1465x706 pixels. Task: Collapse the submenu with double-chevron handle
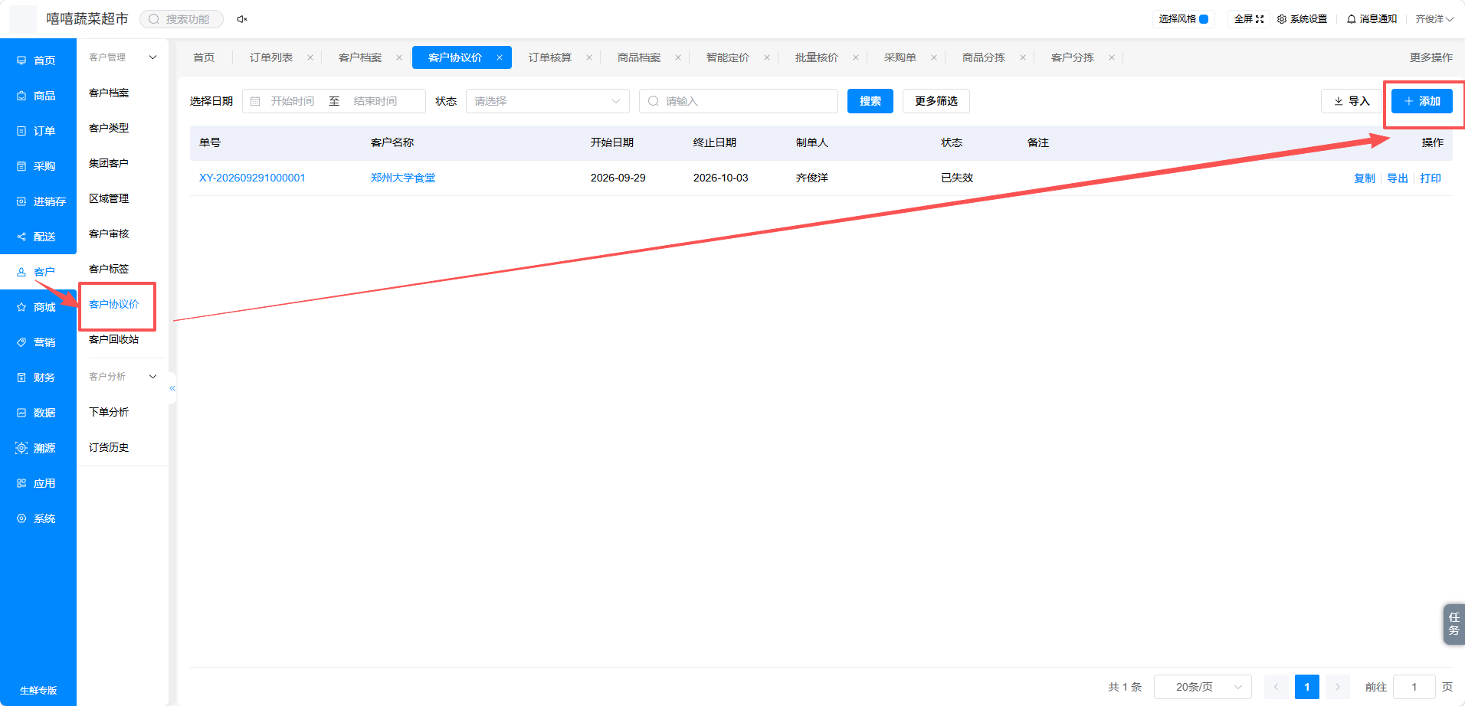tap(172, 388)
